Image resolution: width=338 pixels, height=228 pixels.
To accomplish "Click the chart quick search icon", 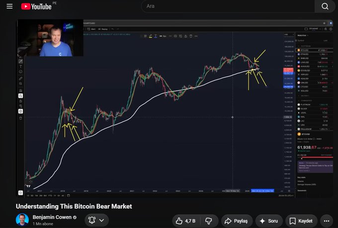I will pos(326,29).
